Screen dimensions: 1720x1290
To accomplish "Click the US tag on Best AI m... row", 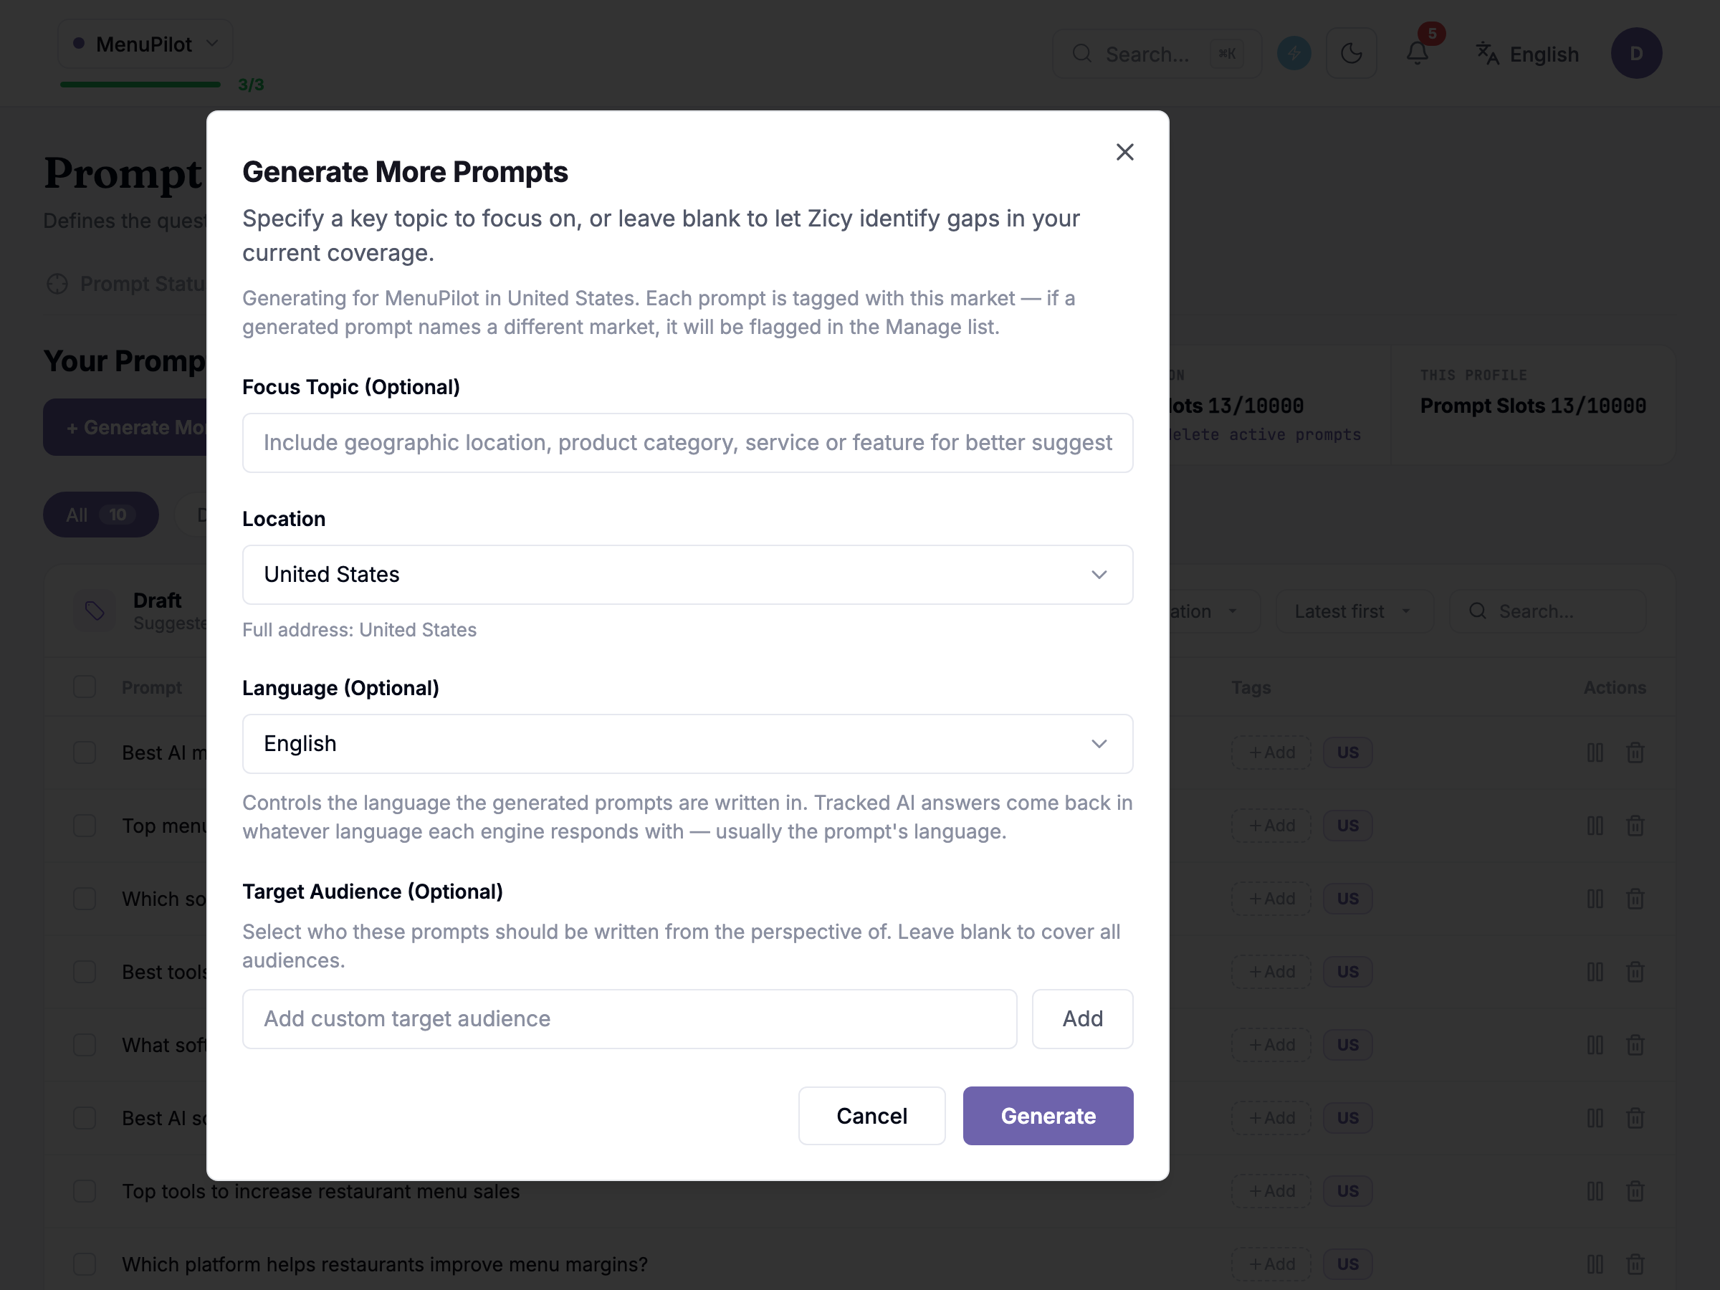I will pyautogui.click(x=1347, y=752).
